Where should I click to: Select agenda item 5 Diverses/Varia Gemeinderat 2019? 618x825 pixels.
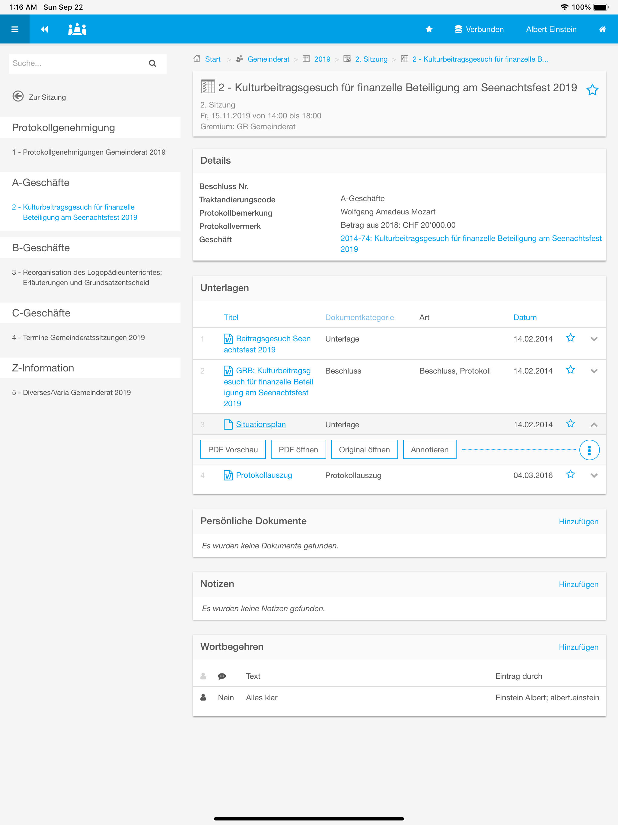coord(71,392)
